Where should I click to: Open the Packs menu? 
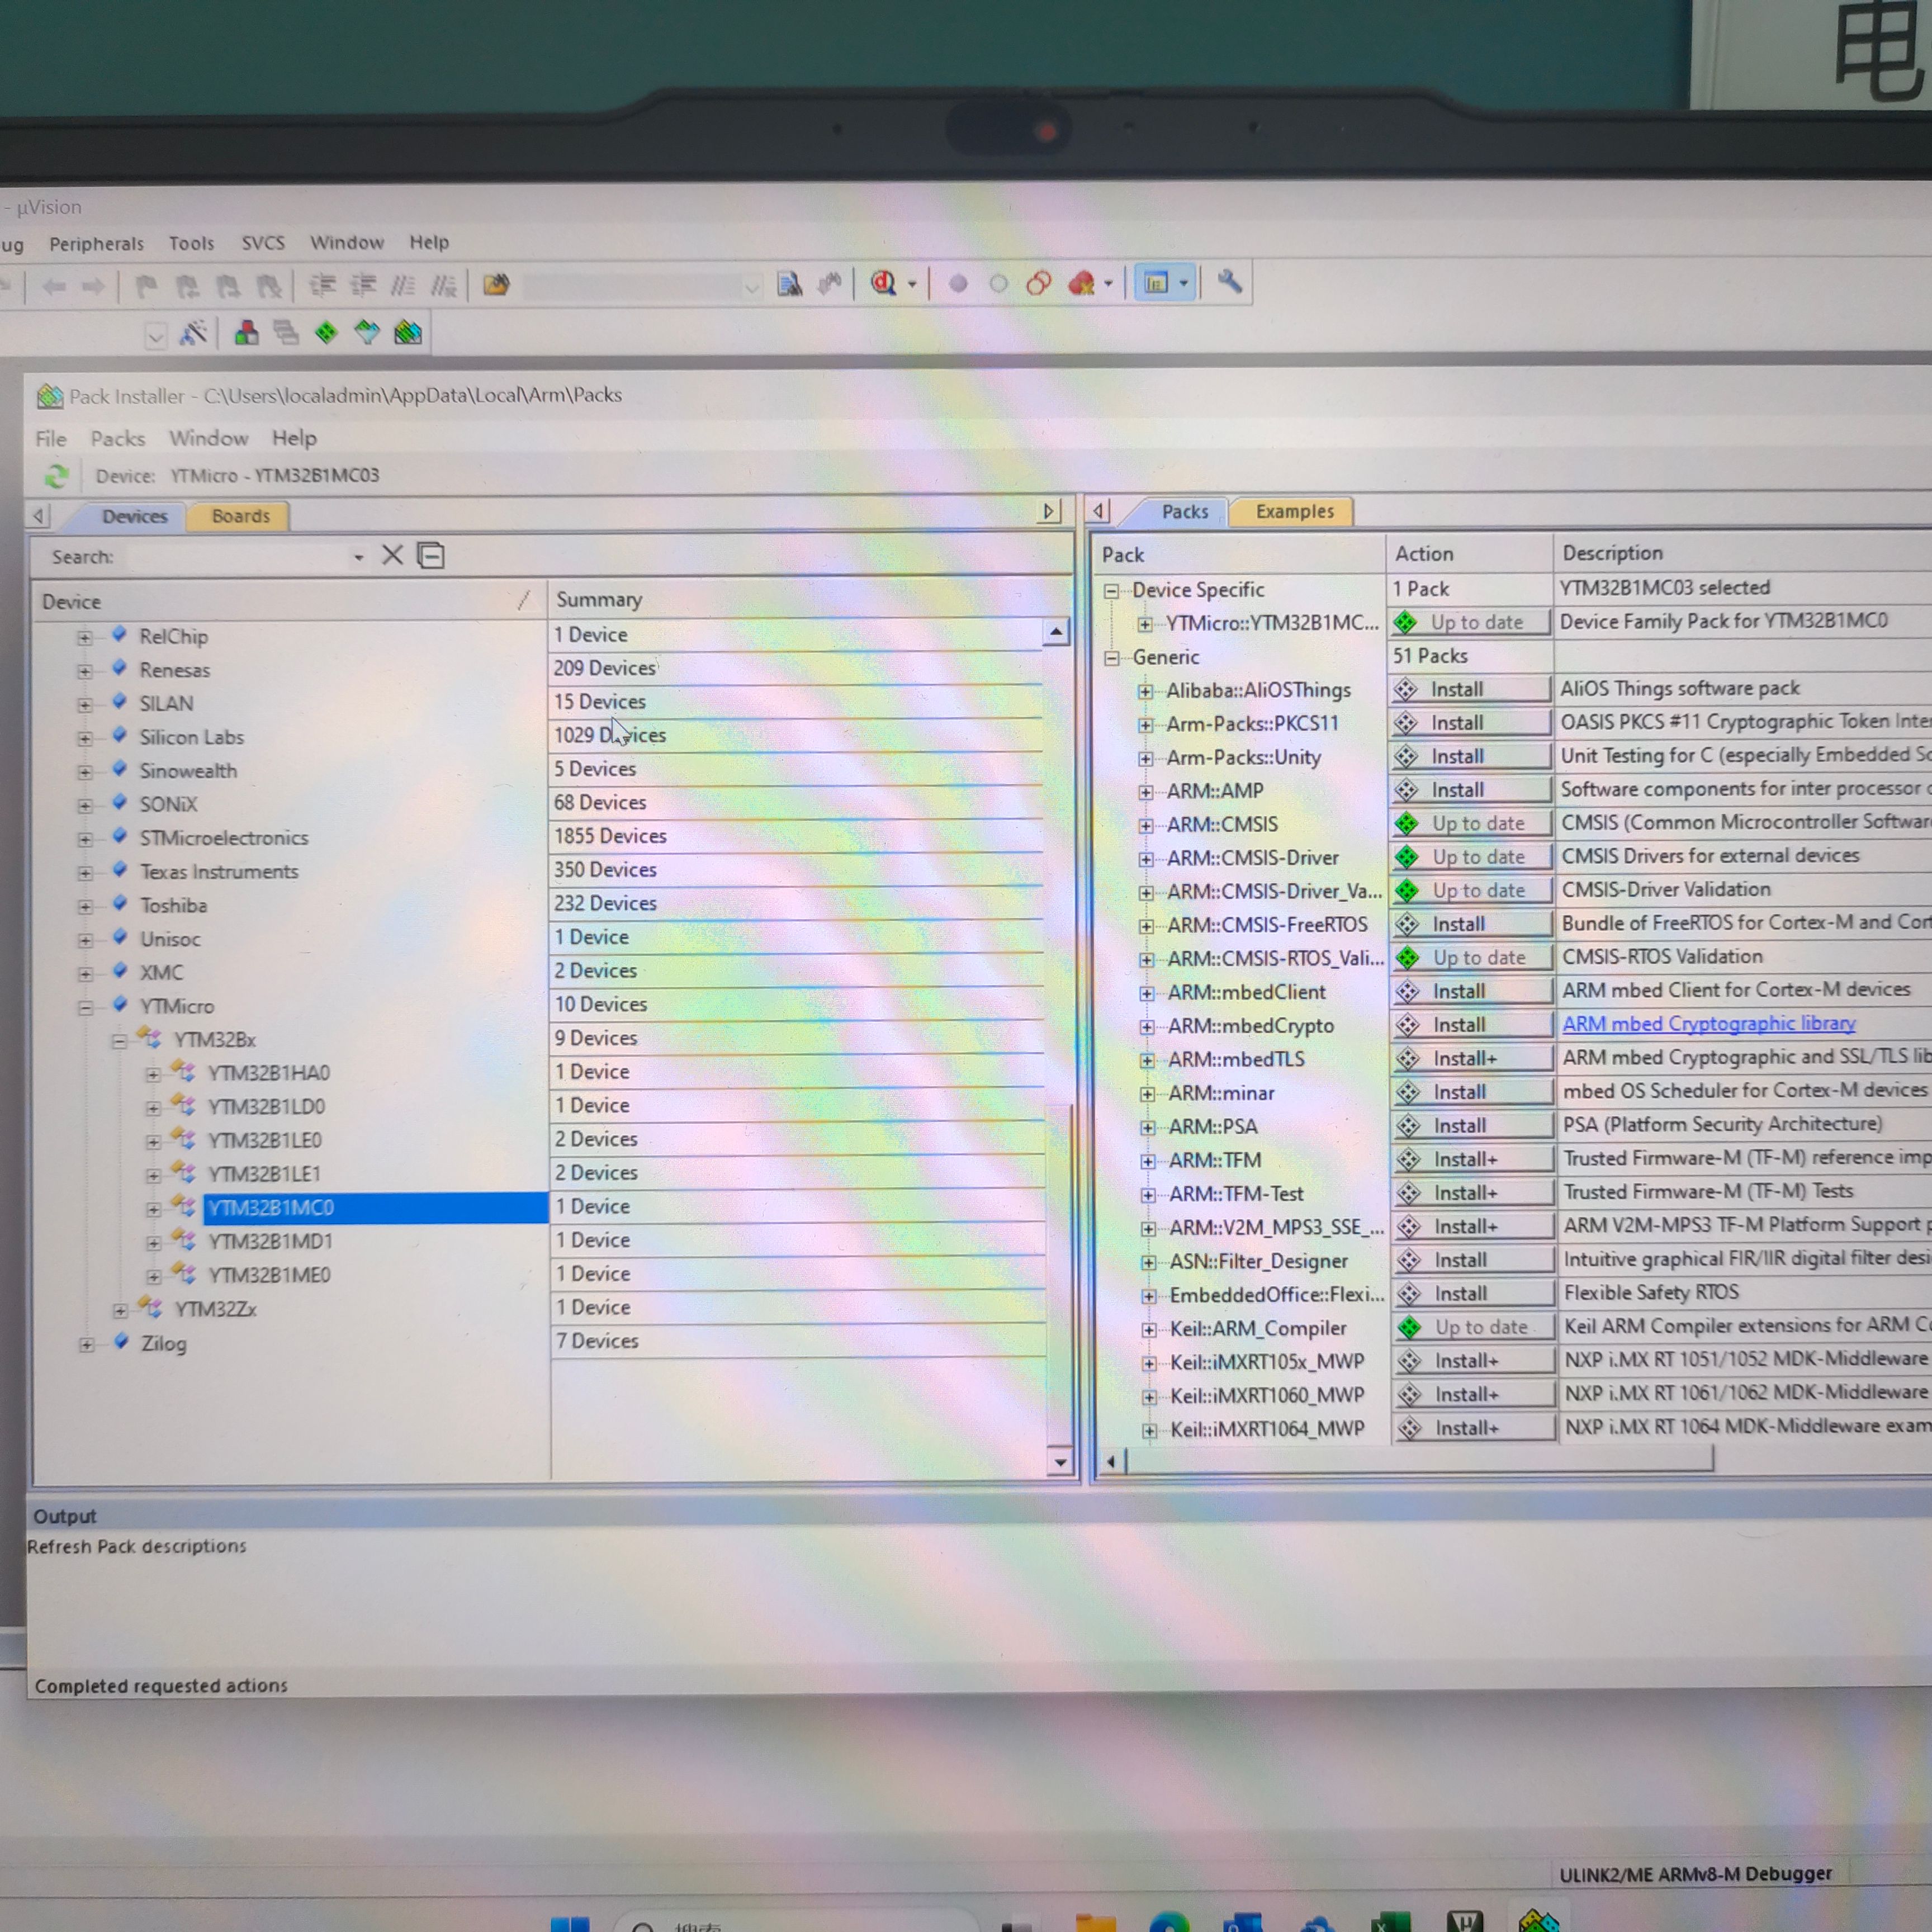(118, 438)
